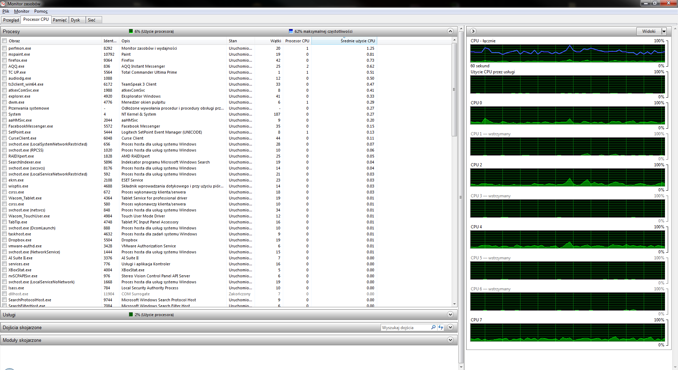Tick the select-all checkbox next to Obraz
Viewport: 678px width, 370px height.
(x=5, y=41)
